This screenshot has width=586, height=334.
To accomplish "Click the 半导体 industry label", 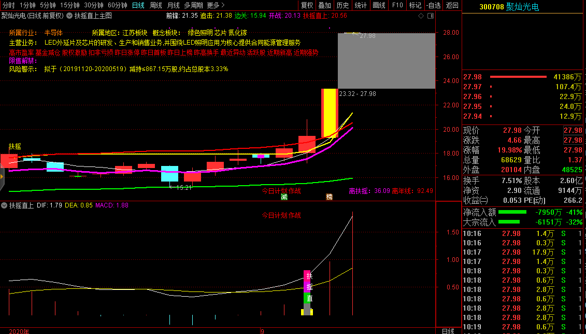I will pyautogui.click(x=53, y=33).
